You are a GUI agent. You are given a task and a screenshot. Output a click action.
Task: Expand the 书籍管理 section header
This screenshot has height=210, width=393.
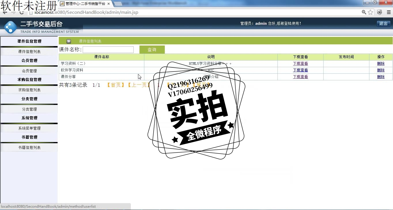pyautogui.click(x=29, y=137)
